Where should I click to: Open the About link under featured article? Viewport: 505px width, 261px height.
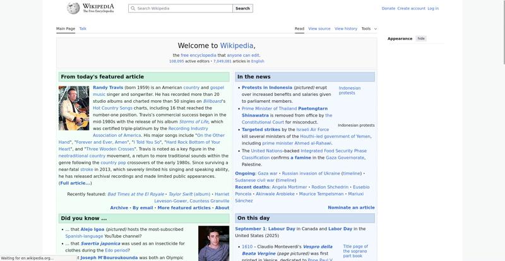(x=222, y=208)
